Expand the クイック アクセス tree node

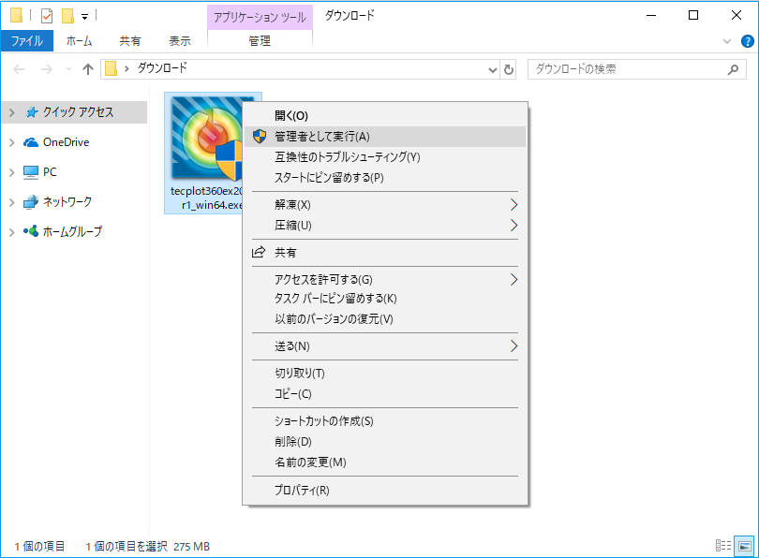click(12, 112)
